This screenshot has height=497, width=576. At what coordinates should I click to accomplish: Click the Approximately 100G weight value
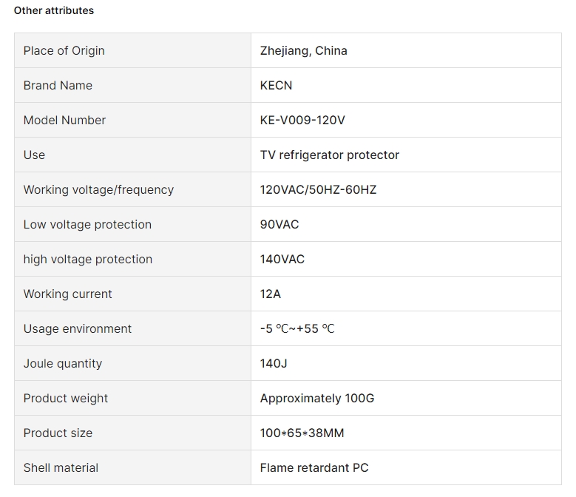click(317, 399)
